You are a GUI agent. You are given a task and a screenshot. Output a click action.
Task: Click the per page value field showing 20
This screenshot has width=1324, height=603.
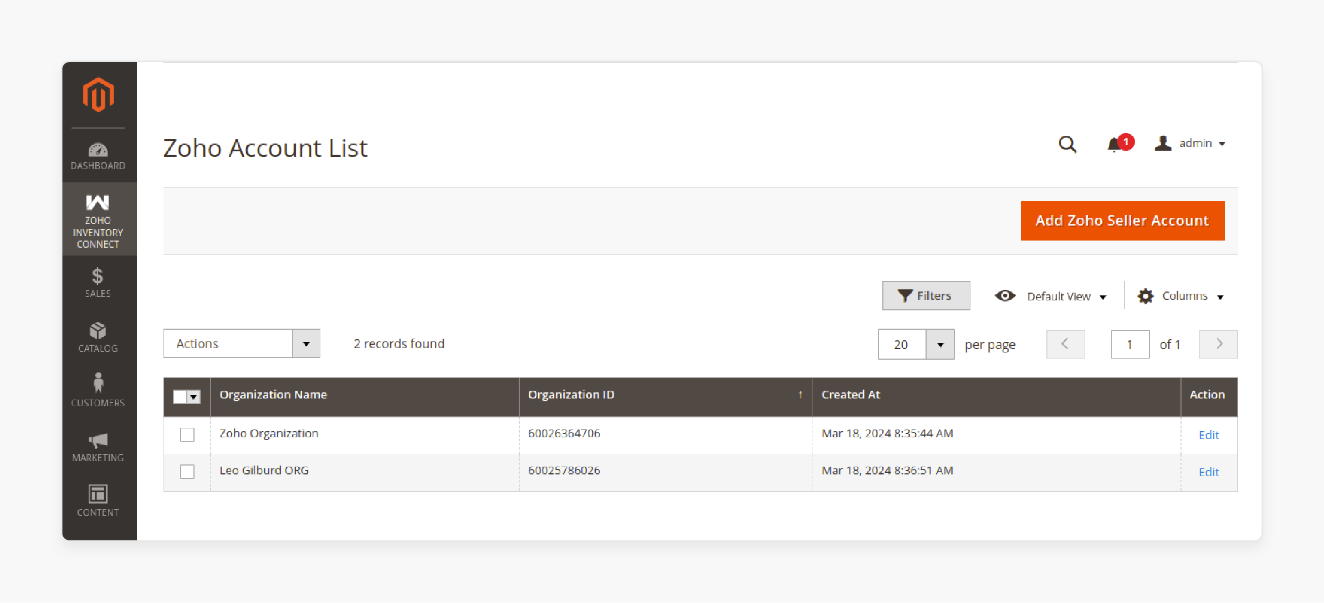pyautogui.click(x=902, y=344)
